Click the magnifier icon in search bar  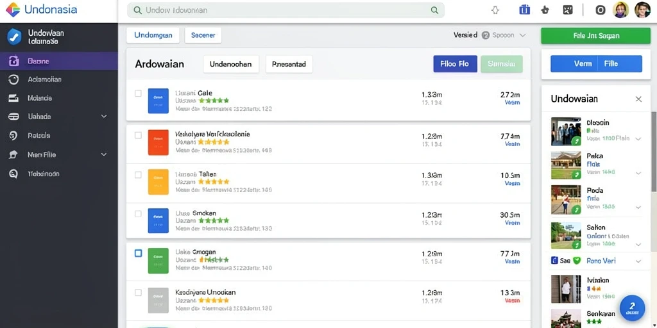pos(434,10)
